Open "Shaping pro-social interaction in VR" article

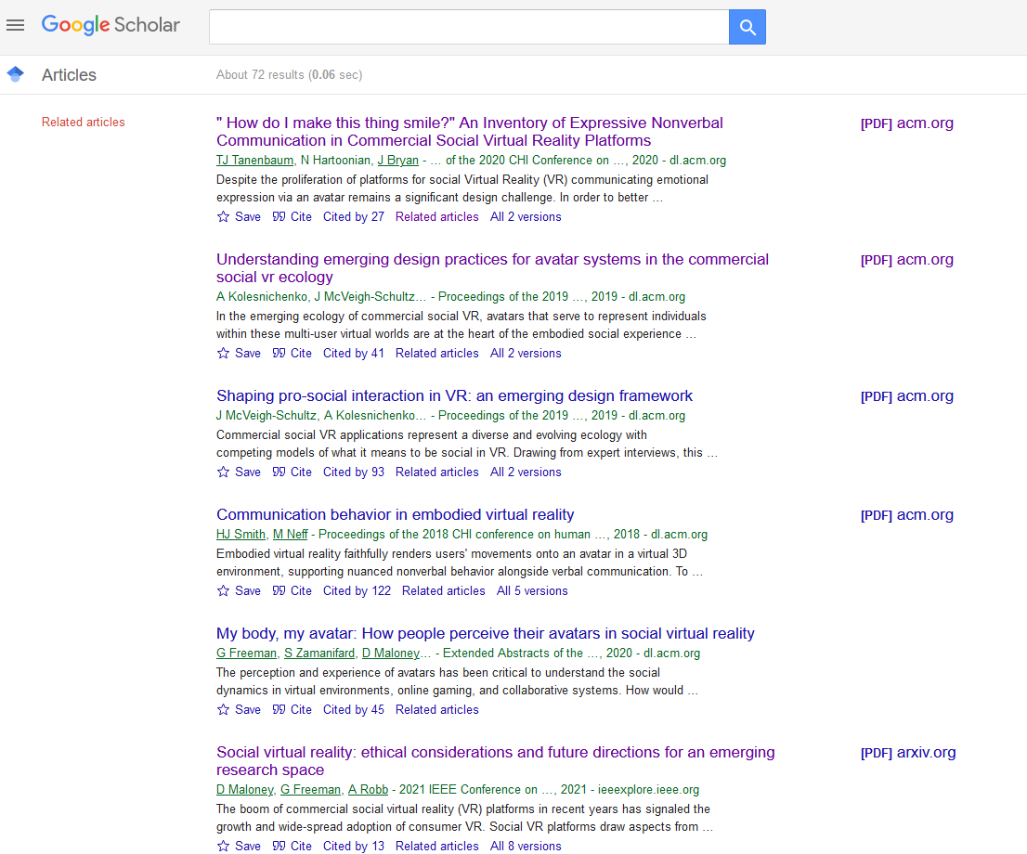point(455,395)
